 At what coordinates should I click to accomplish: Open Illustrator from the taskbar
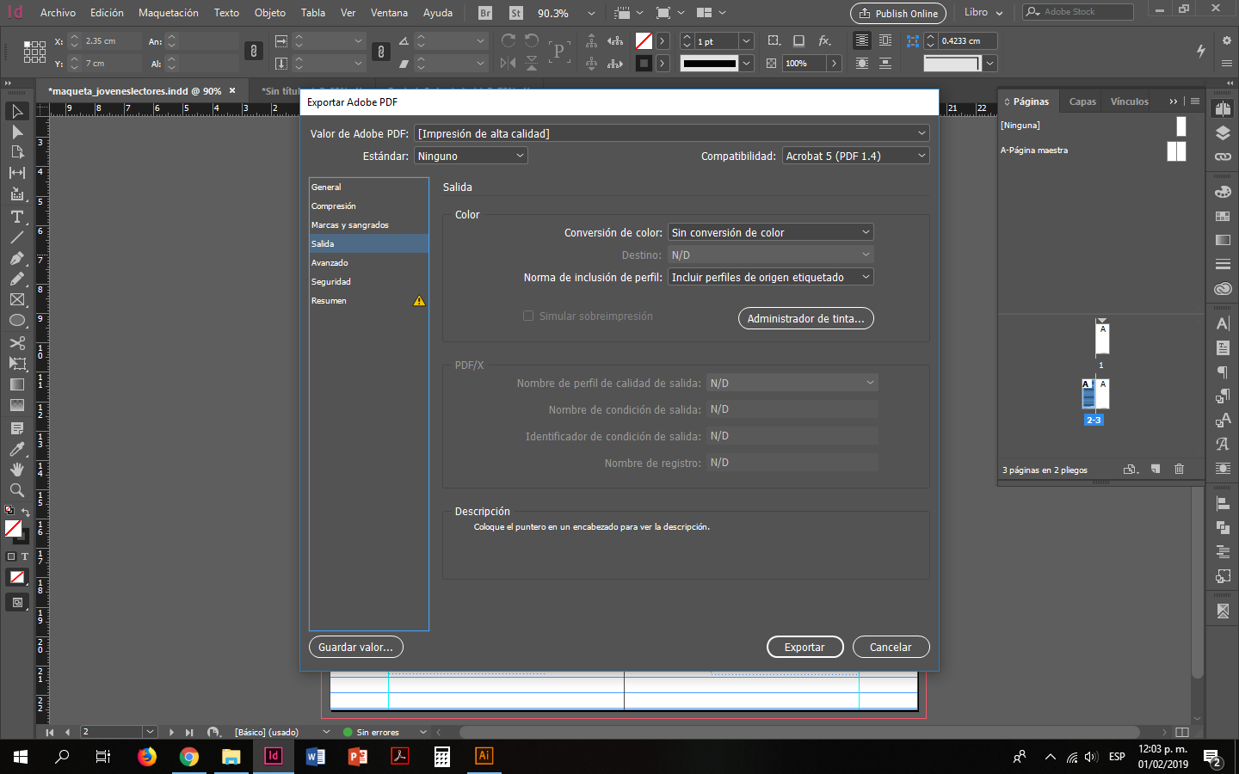(484, 756)
